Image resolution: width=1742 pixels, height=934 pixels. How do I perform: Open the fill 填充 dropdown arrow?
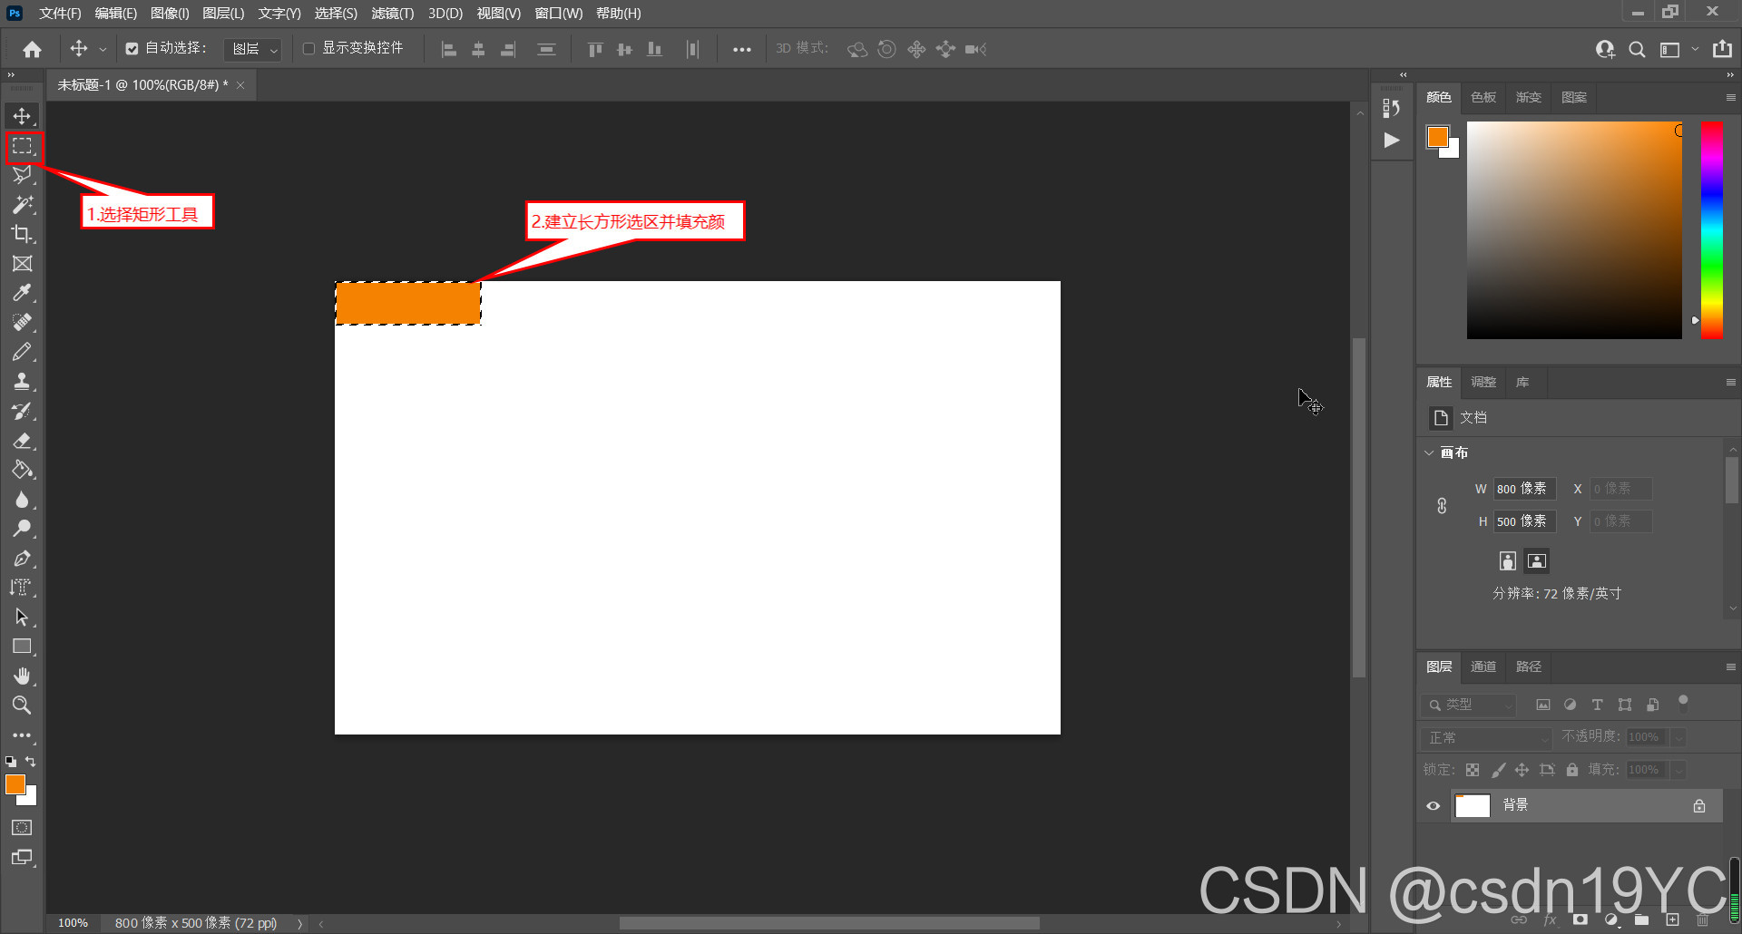(x=1678, y=770)
